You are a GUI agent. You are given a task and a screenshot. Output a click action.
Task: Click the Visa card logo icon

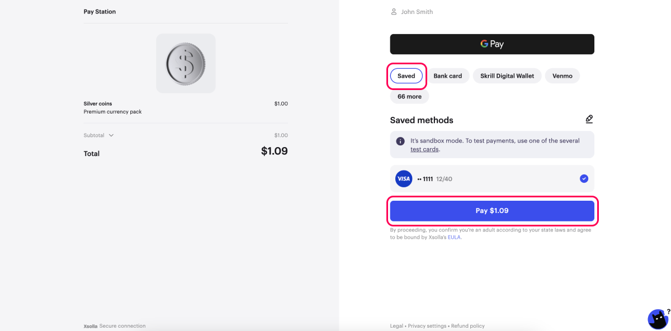click(x=403, y=179)
